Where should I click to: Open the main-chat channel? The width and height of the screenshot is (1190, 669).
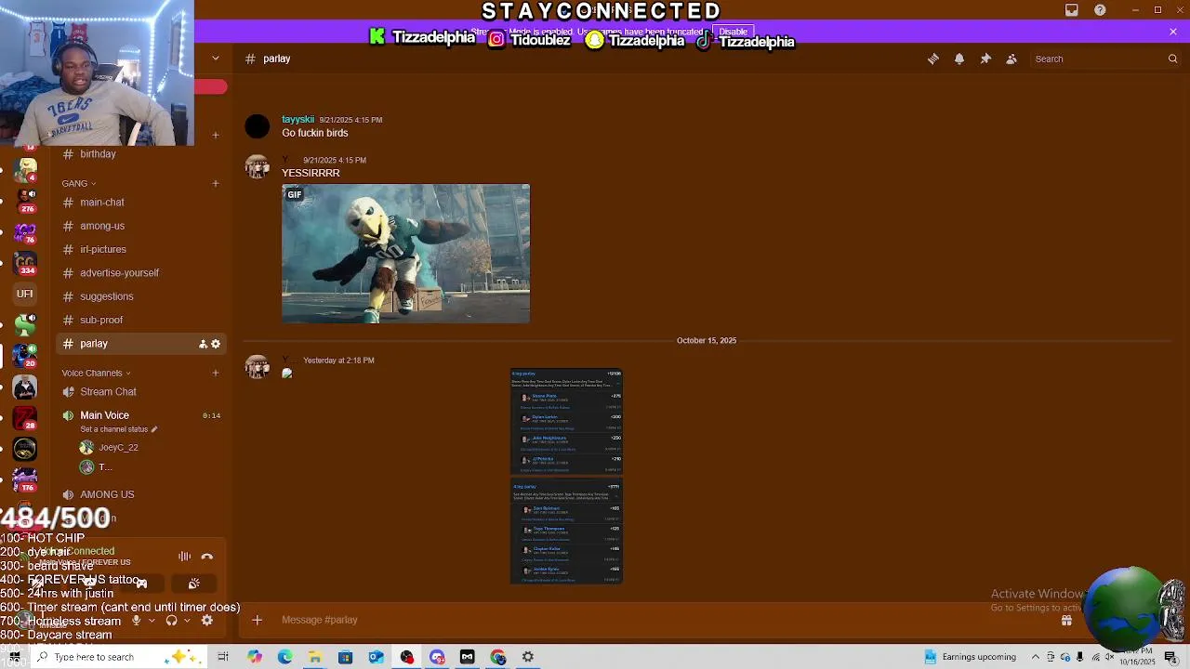(x=139, y=203)
